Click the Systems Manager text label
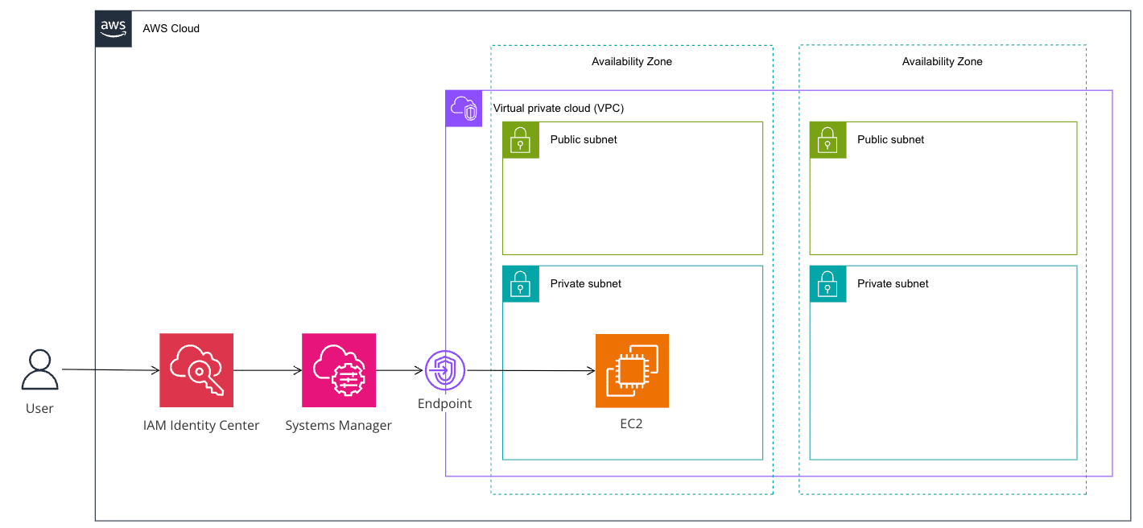The image size is (1143, 528). click(339, 425)
